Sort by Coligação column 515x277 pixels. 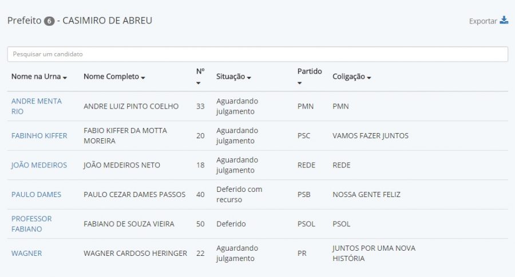[x=351, y=77]
